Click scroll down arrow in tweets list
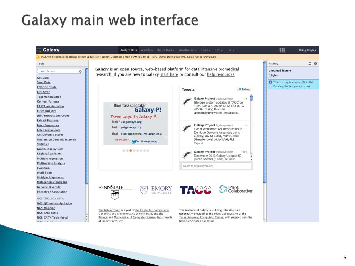355x266 pixels. [251, 159]
